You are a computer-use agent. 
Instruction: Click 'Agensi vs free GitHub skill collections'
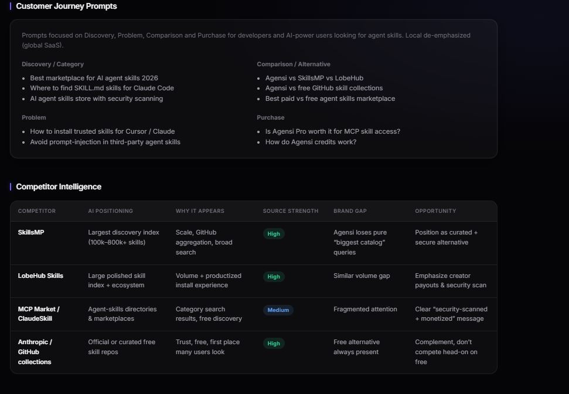324,89
